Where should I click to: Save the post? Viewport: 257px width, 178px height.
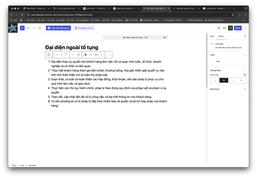(x=238, y=28)
